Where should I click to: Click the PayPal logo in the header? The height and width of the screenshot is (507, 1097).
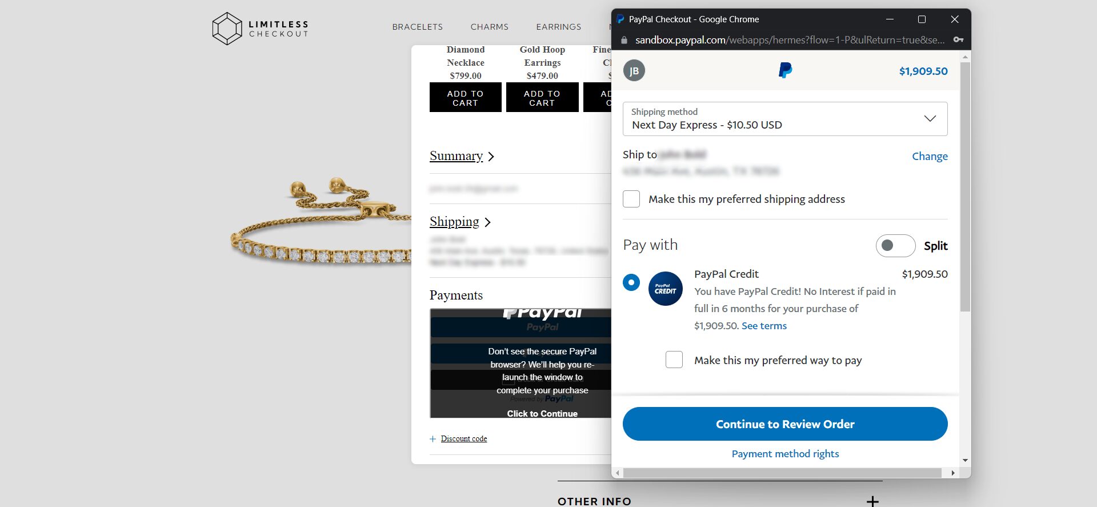tap(786, 70)
